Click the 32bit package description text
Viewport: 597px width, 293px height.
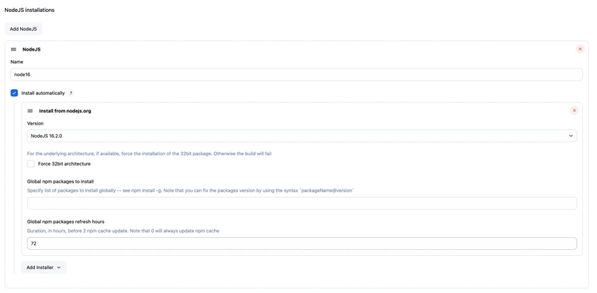[x=149, y=154]
